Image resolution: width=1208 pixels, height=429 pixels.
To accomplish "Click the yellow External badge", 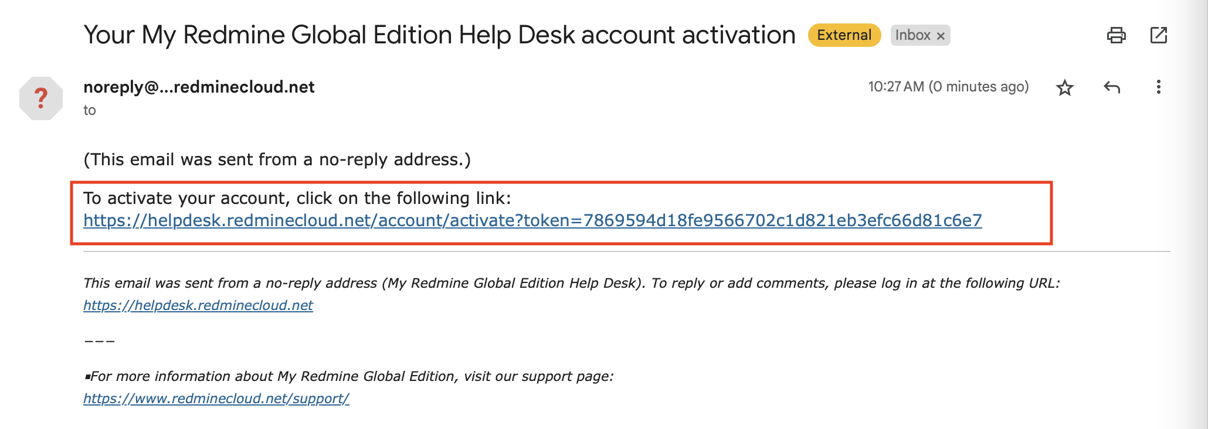I will point(844,35).
